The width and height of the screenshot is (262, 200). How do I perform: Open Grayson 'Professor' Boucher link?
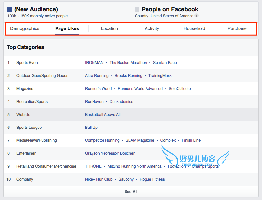[x=110, y=153]
